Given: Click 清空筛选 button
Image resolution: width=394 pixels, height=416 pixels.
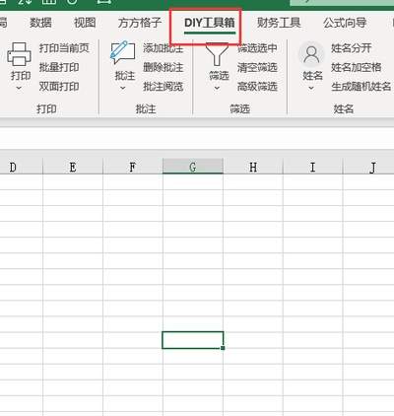Looking at the screenshot, I should (257, 67).
